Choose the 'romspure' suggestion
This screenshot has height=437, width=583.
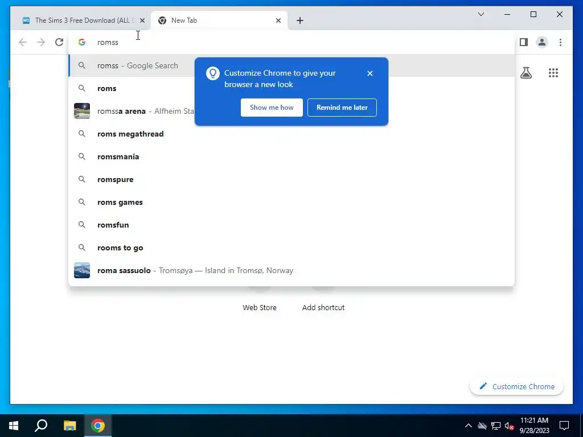tap(291, 179)
